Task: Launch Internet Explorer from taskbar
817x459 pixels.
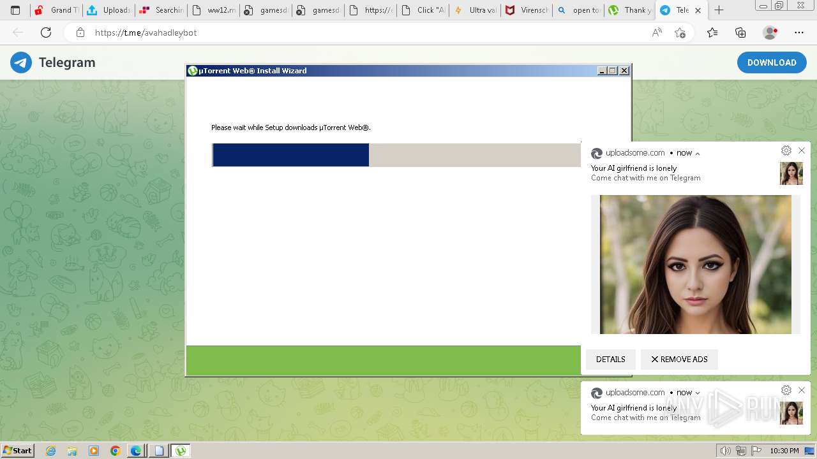Action: point(51,451)
